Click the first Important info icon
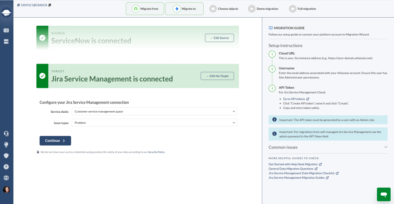Image resolution: width=394 pixels, height=204 pixels. point(274,119)
